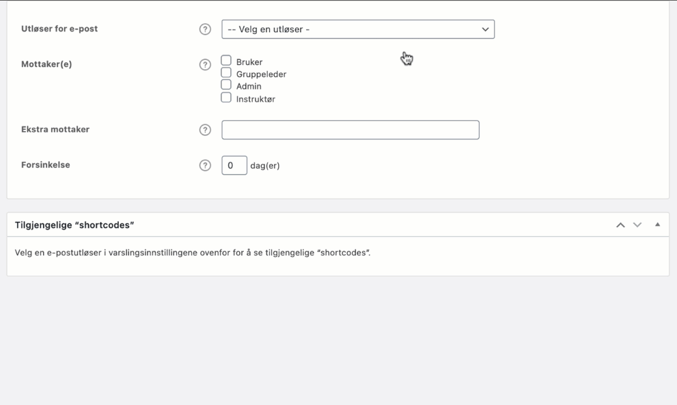Click help icon next to Mottaker(e)

click(x=205, y=65)
